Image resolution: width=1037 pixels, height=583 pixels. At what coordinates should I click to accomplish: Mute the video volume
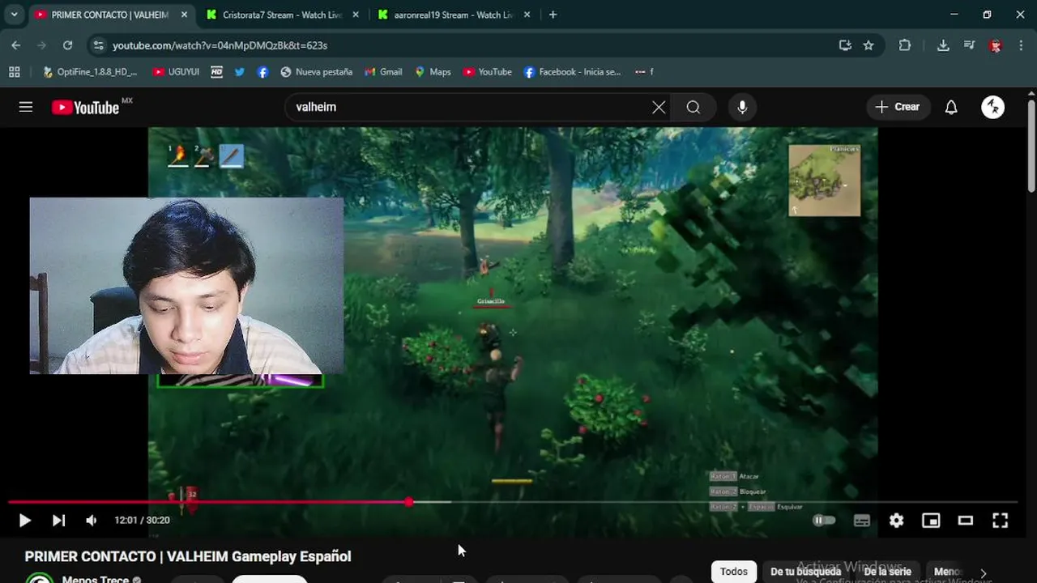tap(92, 521)
